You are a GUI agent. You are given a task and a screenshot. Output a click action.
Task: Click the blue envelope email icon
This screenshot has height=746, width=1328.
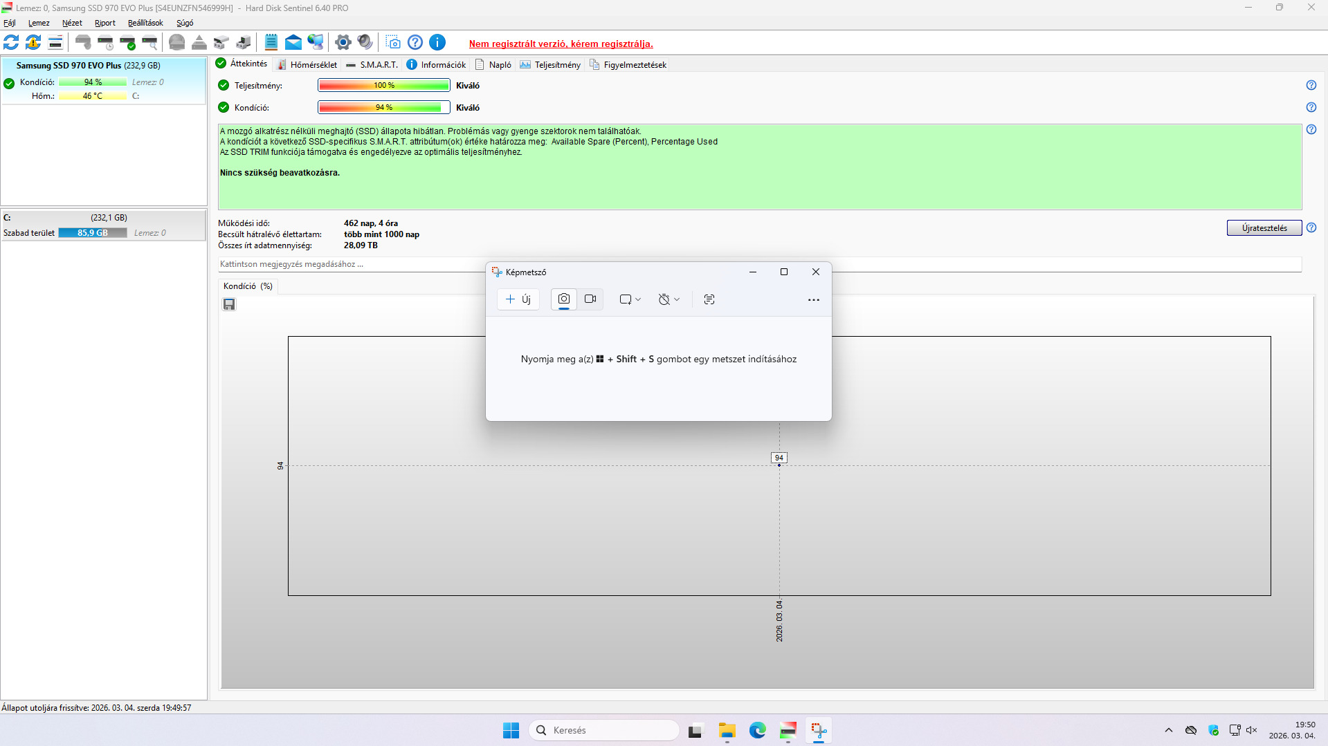click(293, 43)
